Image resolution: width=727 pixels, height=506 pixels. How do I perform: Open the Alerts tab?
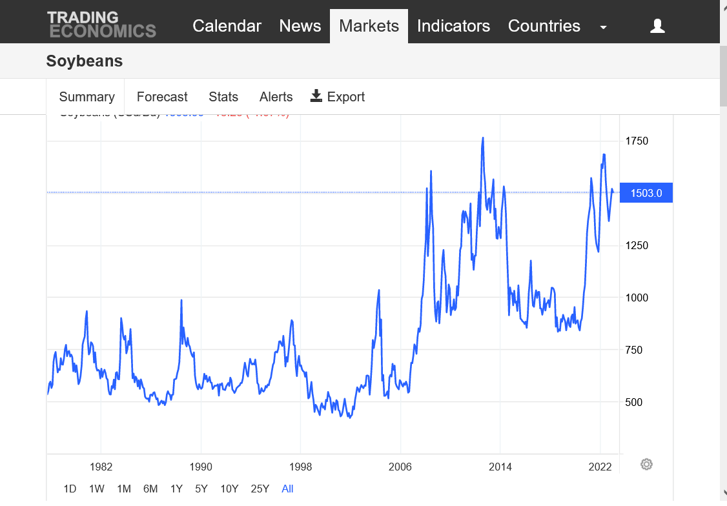276,97
